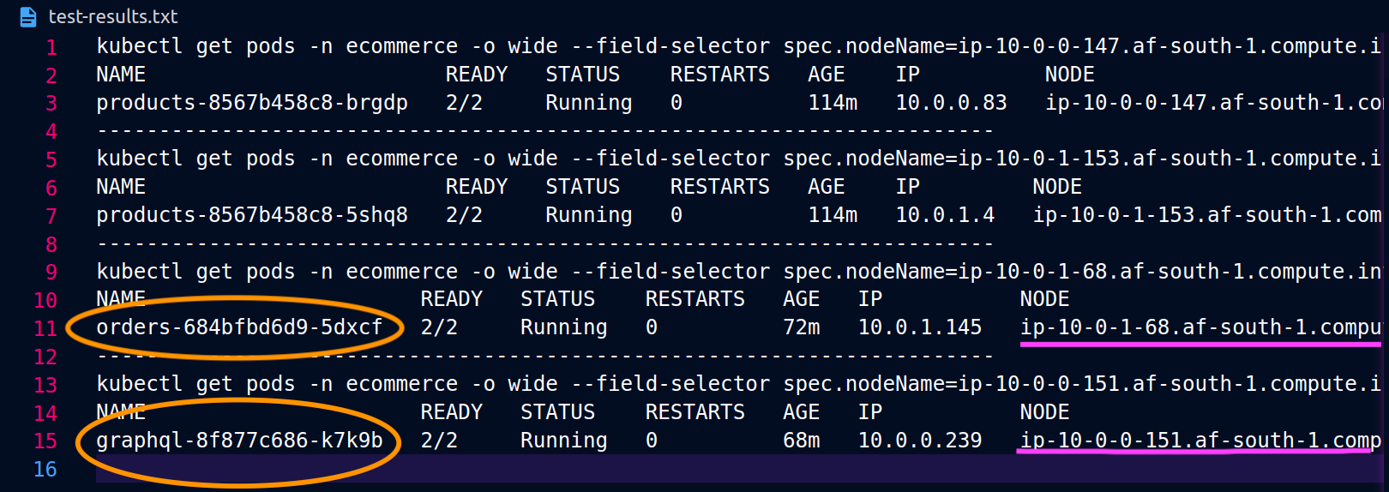Click IP address 10.0.0.83
The height and width of the screenshot is (492, 1389).
click(952, 103)
